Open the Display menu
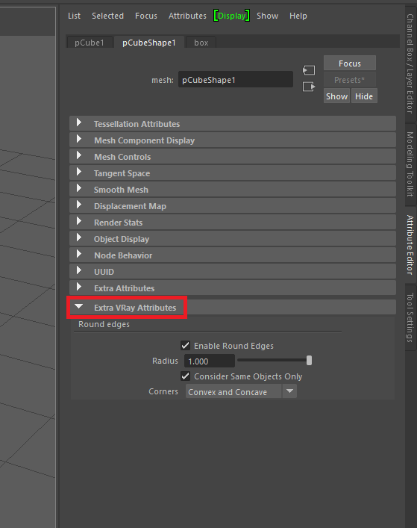417x528 pixels. 232,16
